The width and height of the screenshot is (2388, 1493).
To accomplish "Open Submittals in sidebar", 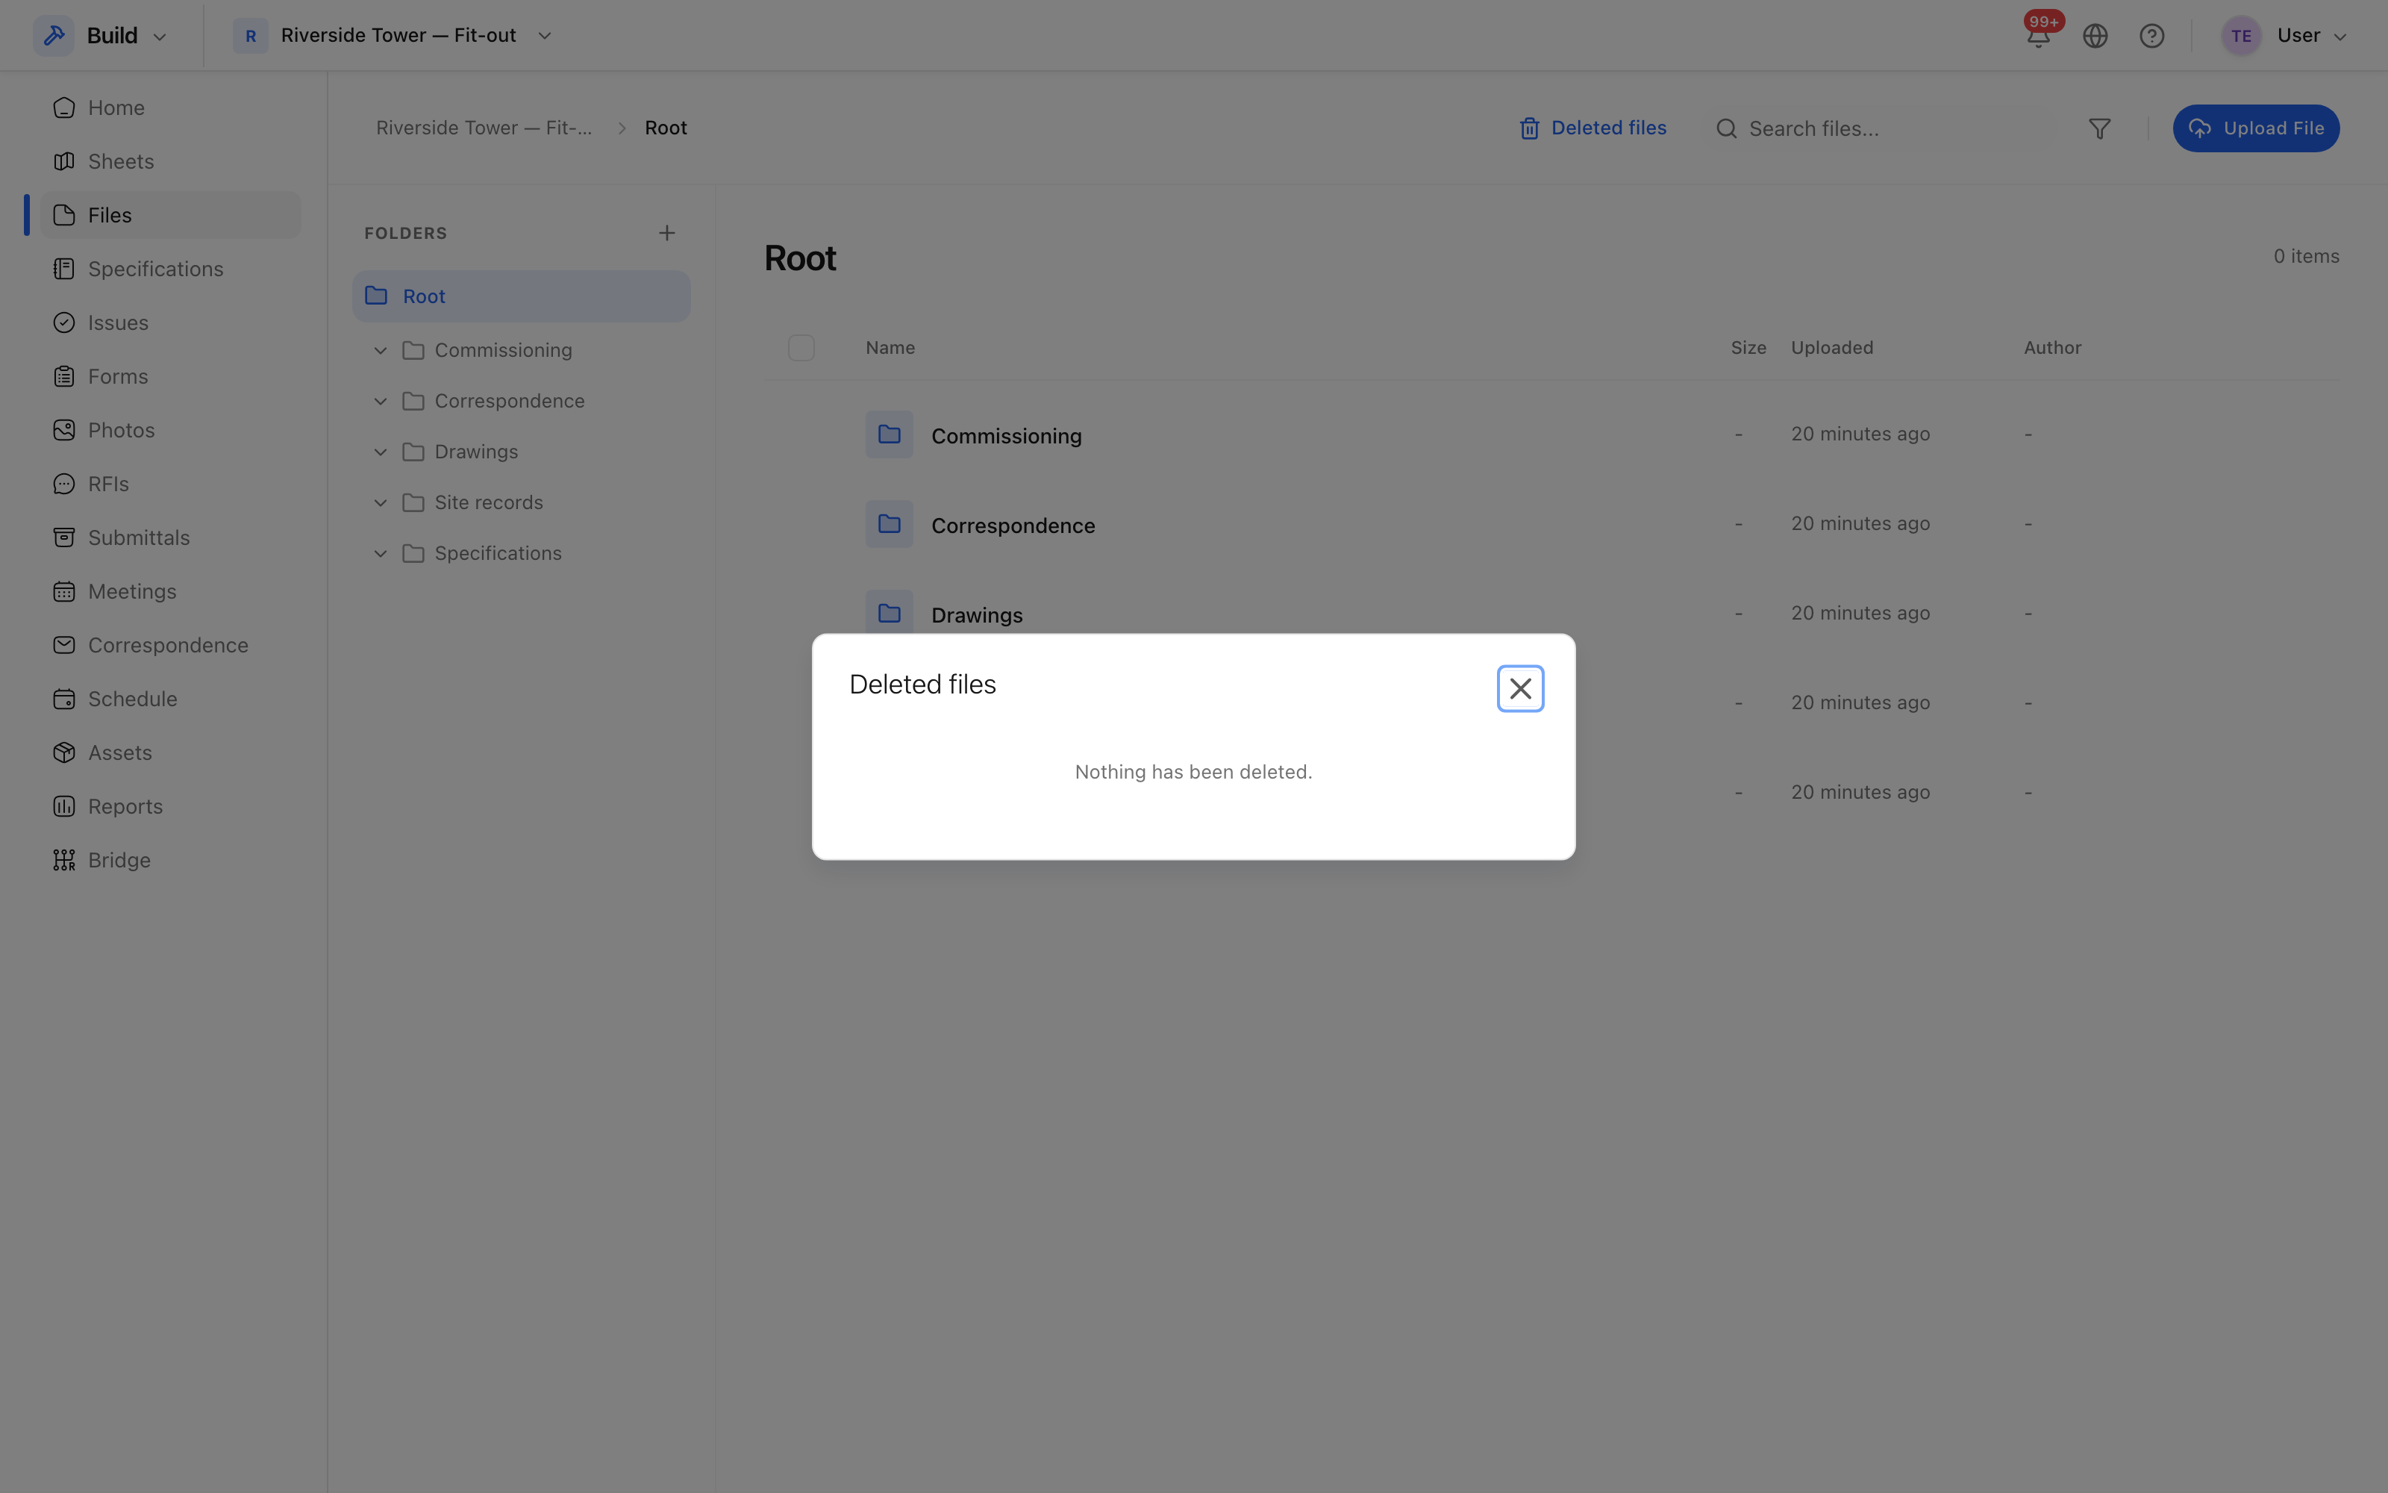I will [169, 538].
